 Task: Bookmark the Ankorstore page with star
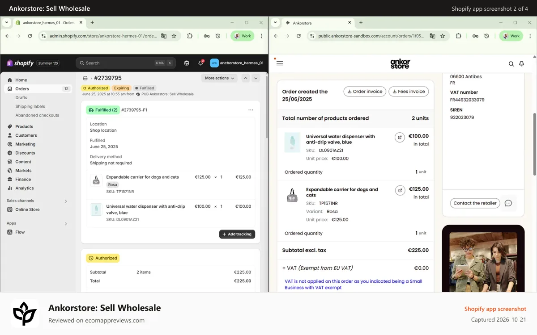(443, 36)
